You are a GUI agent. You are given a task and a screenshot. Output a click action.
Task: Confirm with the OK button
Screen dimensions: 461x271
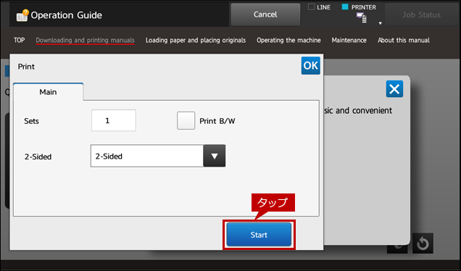[x=310, y=65]
